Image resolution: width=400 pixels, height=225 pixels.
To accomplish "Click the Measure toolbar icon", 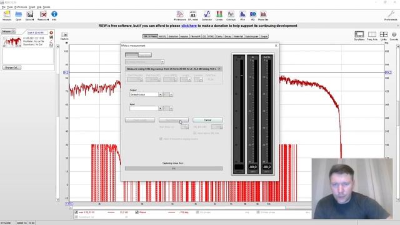I will (7, 15).
